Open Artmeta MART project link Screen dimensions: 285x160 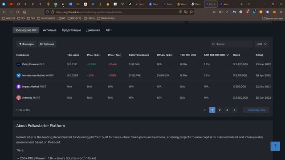(31, 98)
